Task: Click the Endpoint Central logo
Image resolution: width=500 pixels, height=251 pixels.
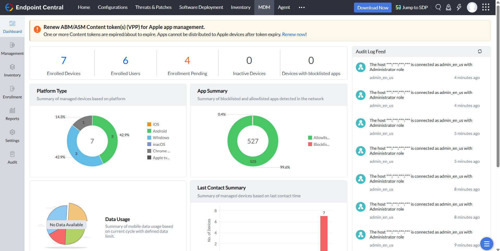Action: 34,7
